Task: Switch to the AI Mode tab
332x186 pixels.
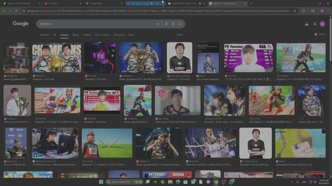Action: (44, 35)
